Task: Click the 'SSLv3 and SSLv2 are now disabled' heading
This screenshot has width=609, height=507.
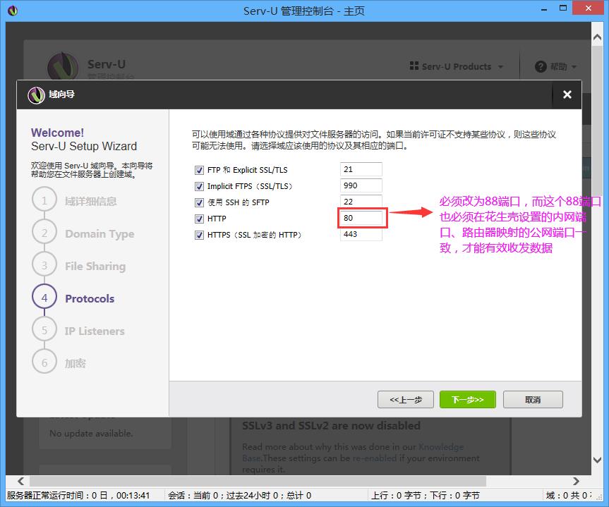Action: coord(331,425)
